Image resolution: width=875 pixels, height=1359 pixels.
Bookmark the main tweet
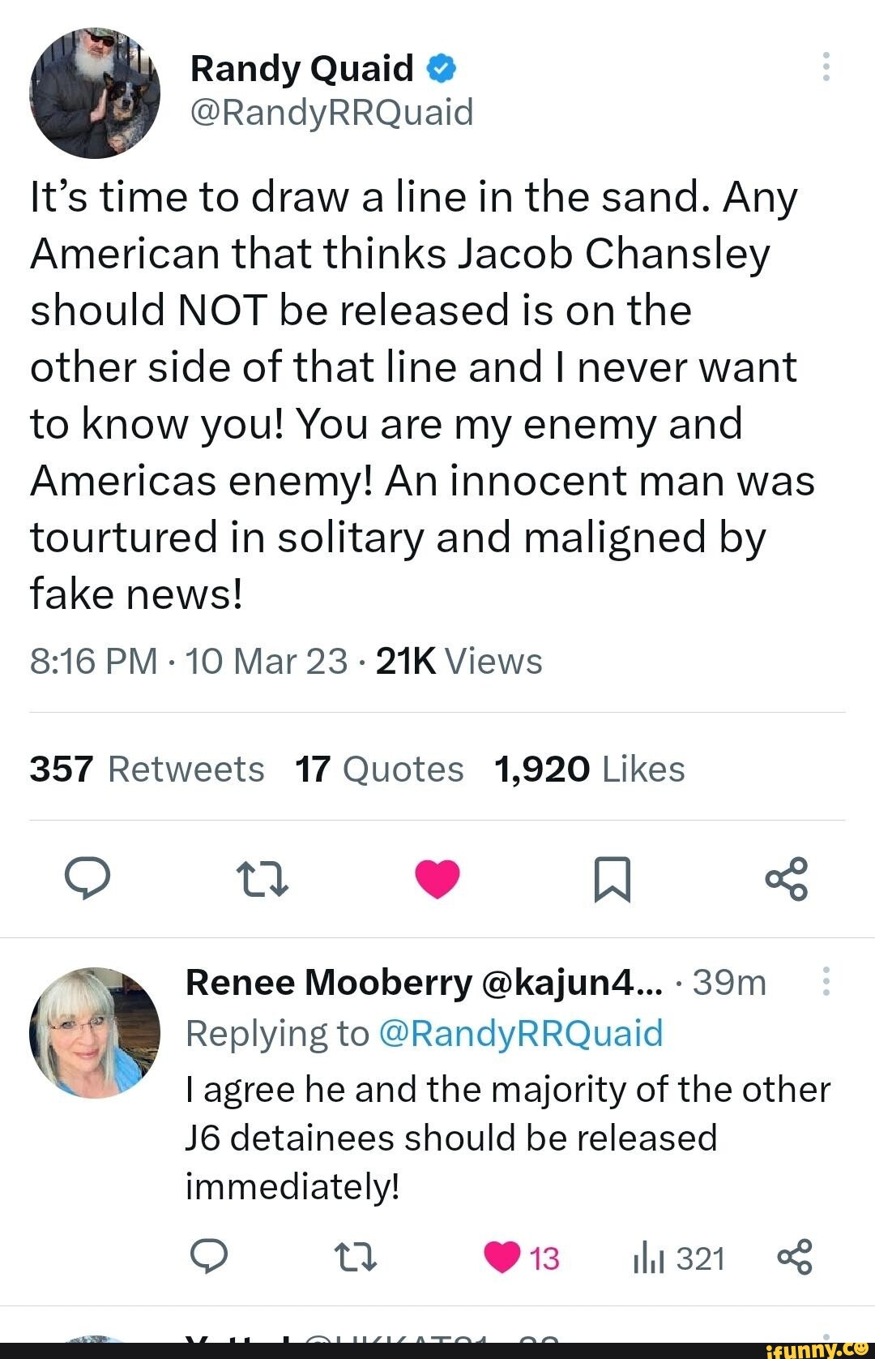pos(612,880)
